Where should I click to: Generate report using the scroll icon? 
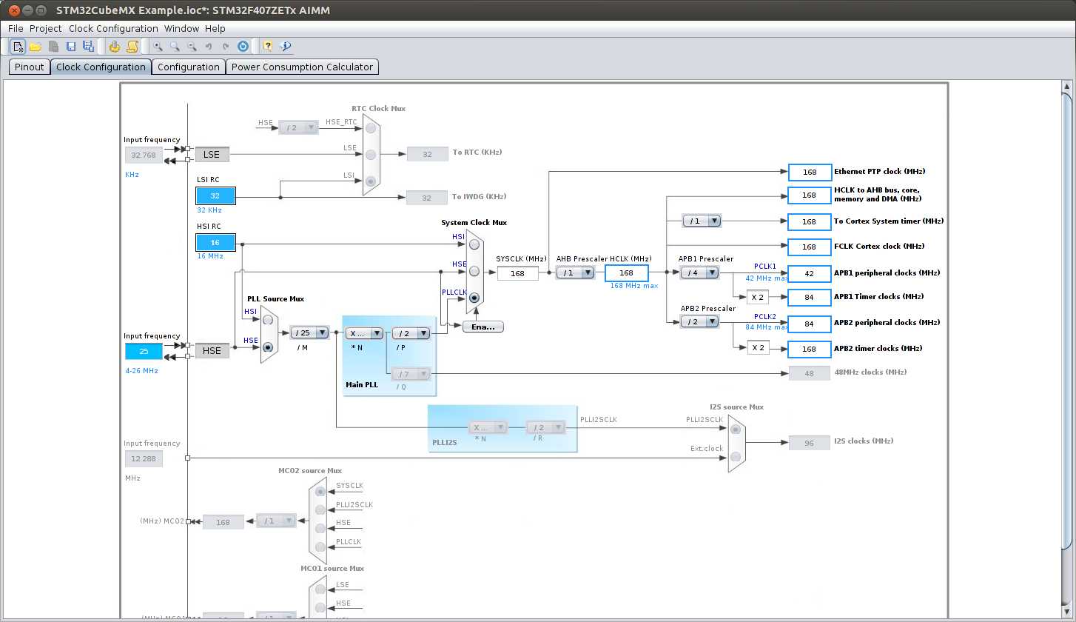click(132, 47)
